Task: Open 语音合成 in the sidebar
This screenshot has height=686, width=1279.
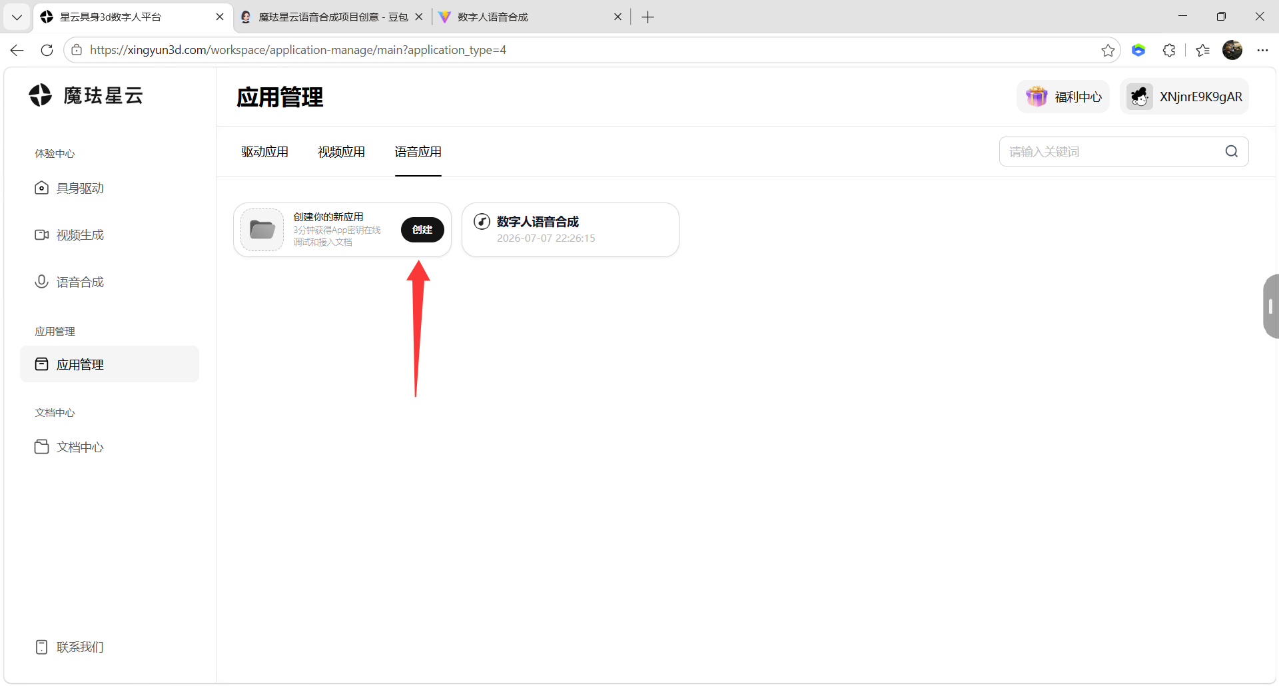Action: tap(109, 282)
